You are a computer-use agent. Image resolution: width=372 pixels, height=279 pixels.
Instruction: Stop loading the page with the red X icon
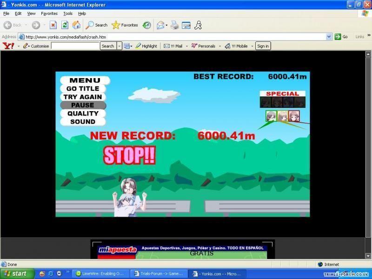click(x=53, y=25)
